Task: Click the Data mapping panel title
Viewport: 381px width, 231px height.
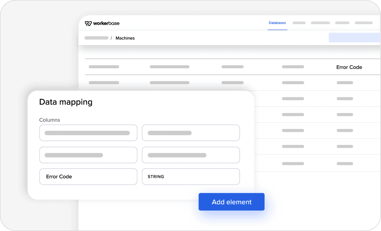Action: 66,102
